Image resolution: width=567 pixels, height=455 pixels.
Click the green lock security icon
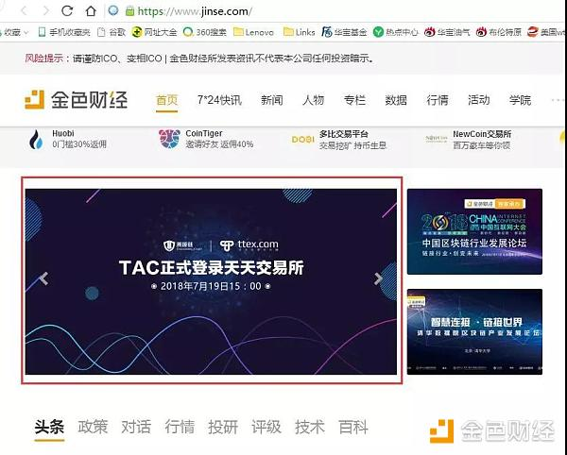(129, 11)
